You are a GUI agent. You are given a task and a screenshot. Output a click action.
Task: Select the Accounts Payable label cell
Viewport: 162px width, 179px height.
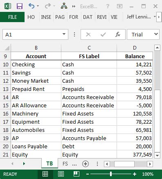[x=89, y=138]
